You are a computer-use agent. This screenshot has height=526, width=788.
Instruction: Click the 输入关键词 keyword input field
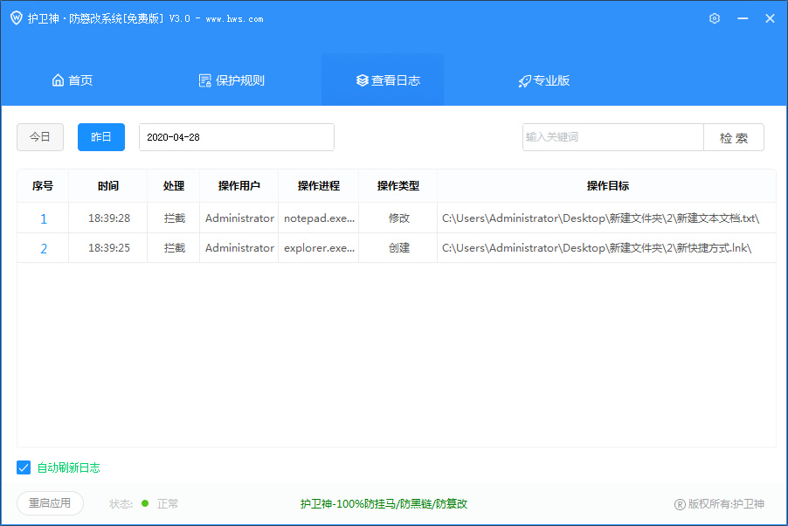tap(612, 136)
